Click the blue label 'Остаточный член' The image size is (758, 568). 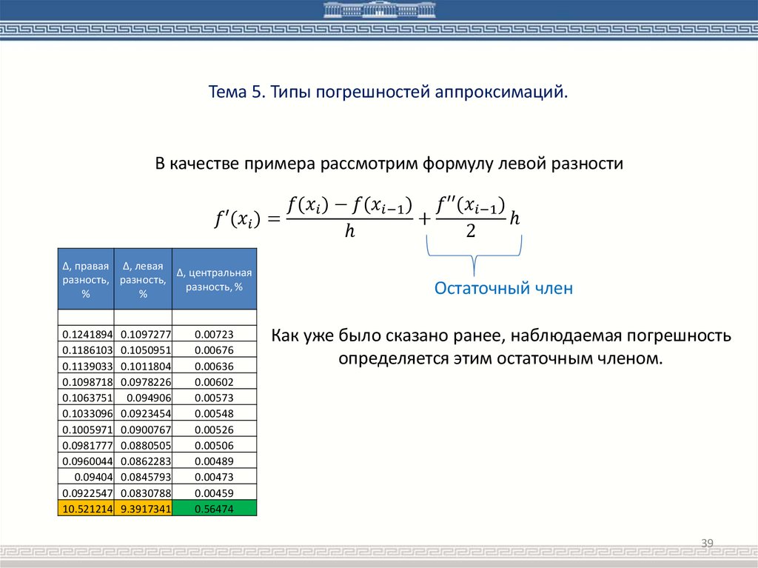(503, 288)
